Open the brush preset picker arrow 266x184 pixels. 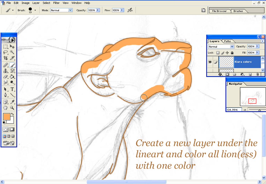(x=35, y=10)
